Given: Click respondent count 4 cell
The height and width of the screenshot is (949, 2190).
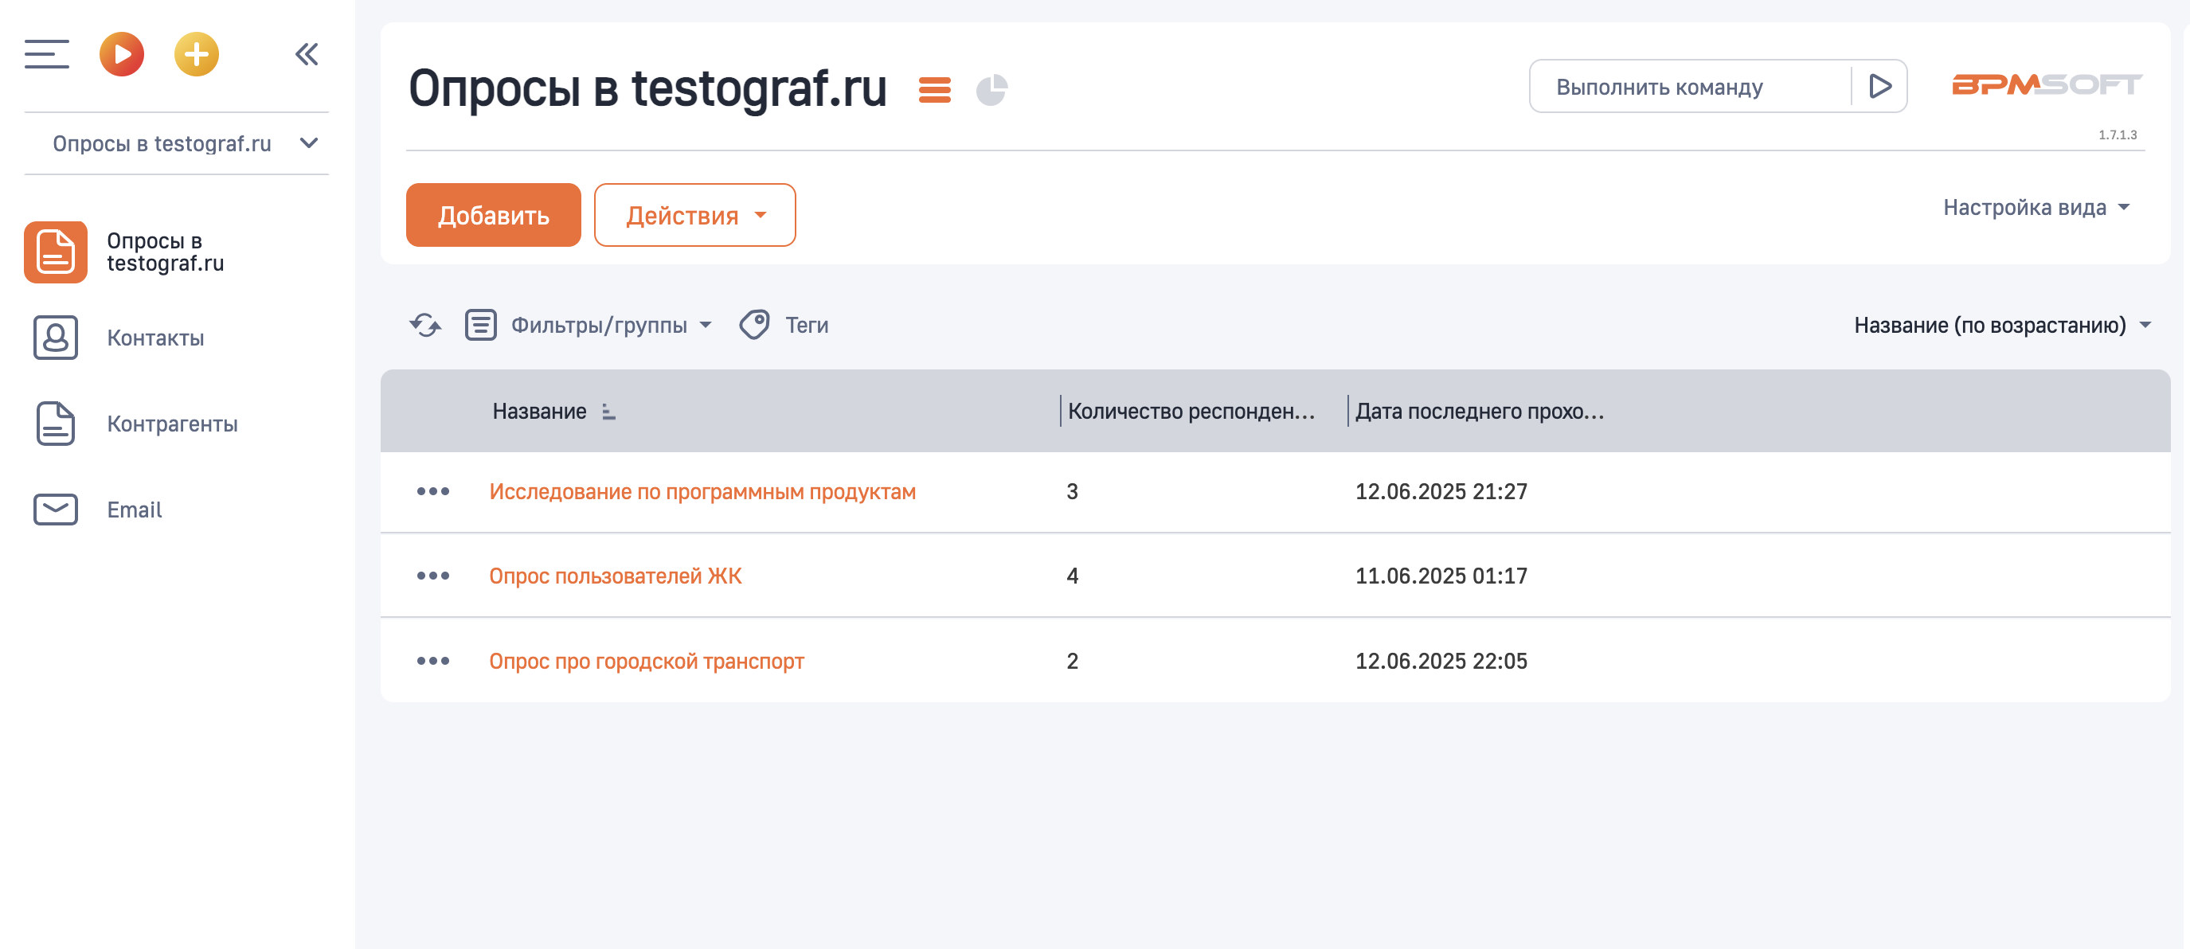Looking at the screenshot, I should (1072, 575).
